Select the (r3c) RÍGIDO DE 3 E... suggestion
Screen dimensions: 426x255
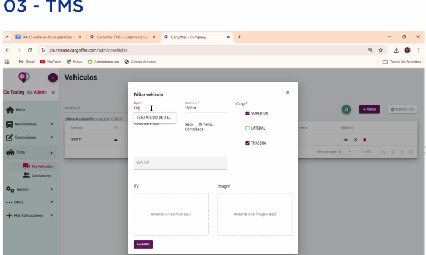(154, 117)
